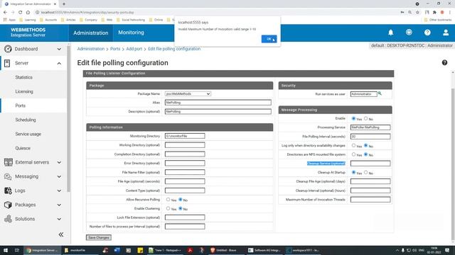This screenshot has width=455, height=255.
Task: Switch to the Administration tab
Action: tap(90, 33)
